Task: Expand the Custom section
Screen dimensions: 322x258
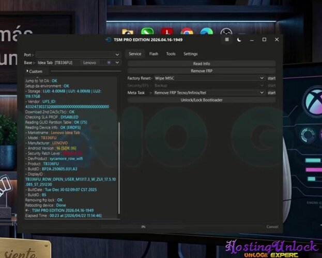Action: pyautogui.click(x=34, y=71)
